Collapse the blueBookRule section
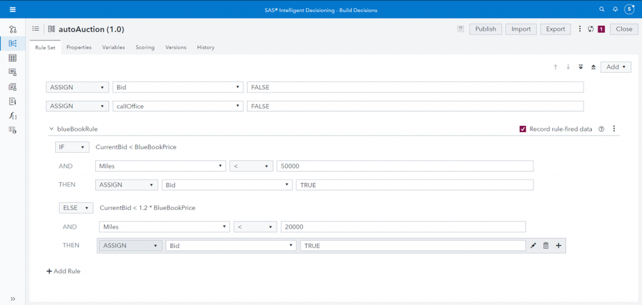This screenshot has height=305, width=642. 51,129
